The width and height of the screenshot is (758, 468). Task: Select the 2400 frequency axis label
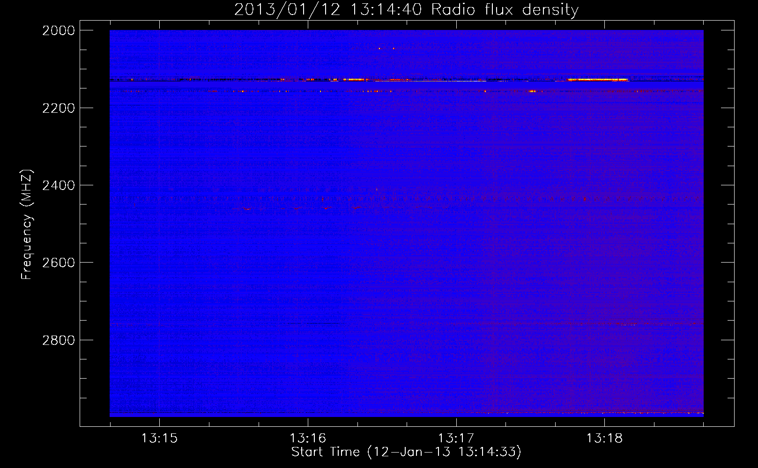[x=59, y=185]
